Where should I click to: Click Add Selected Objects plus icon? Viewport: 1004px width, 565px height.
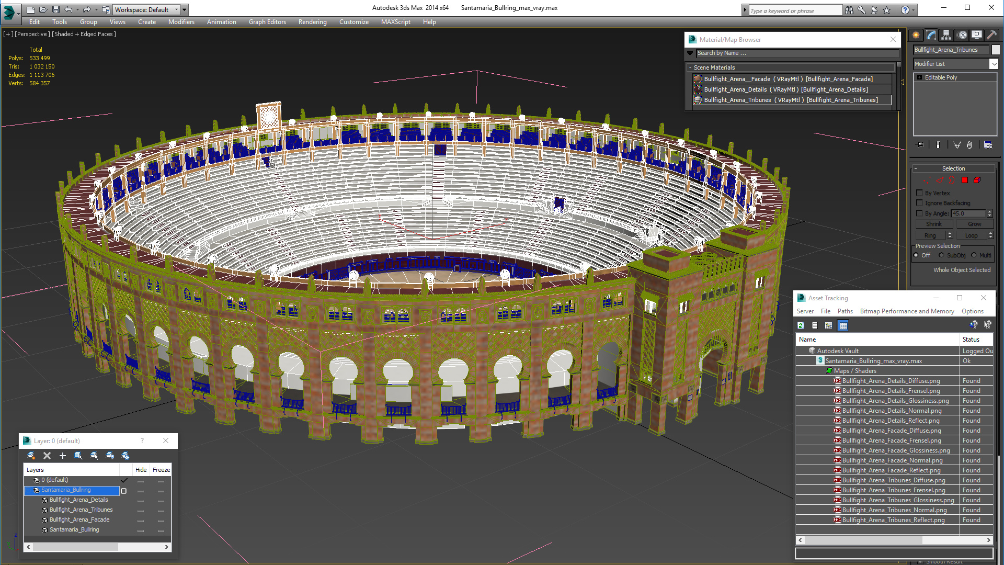tap(63, 456)
